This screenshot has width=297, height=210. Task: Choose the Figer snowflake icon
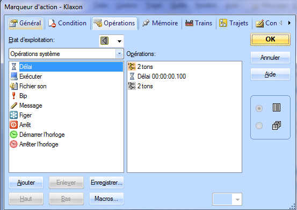pyautogui.click(x=13, y=115)
